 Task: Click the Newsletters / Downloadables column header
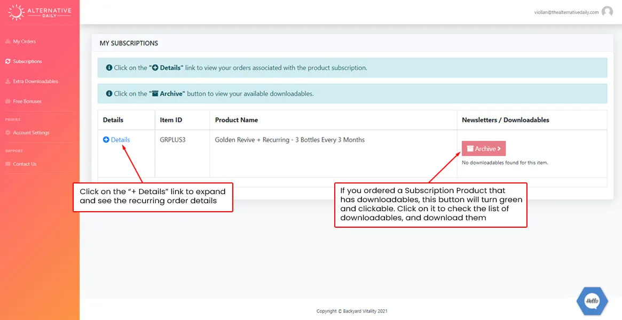coord(505,120)
